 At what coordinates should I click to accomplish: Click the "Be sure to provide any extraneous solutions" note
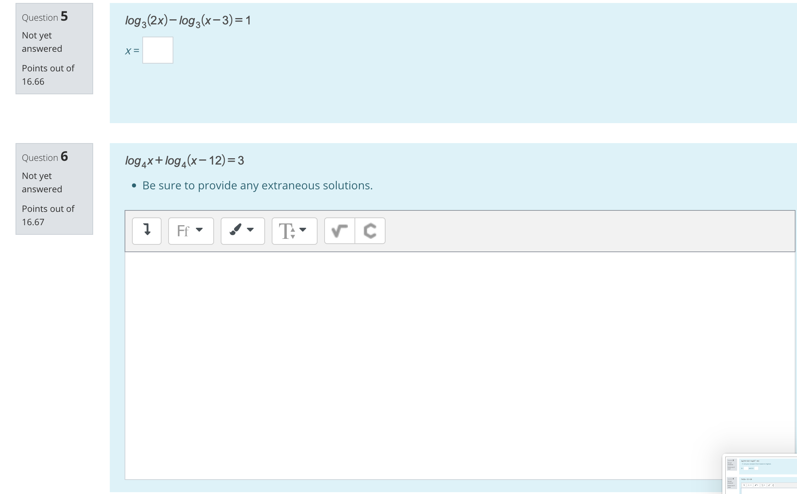[x=257, y=185]
